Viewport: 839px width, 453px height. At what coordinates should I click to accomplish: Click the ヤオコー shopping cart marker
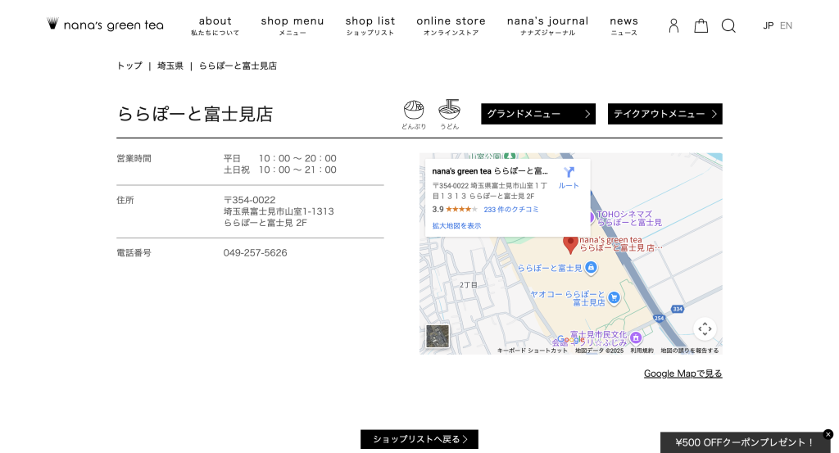click(x=615, y=298)
